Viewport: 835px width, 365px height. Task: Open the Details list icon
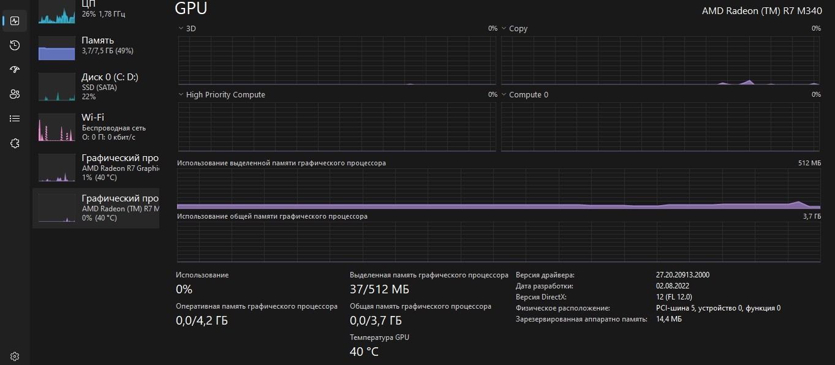[x=15, y=118]
